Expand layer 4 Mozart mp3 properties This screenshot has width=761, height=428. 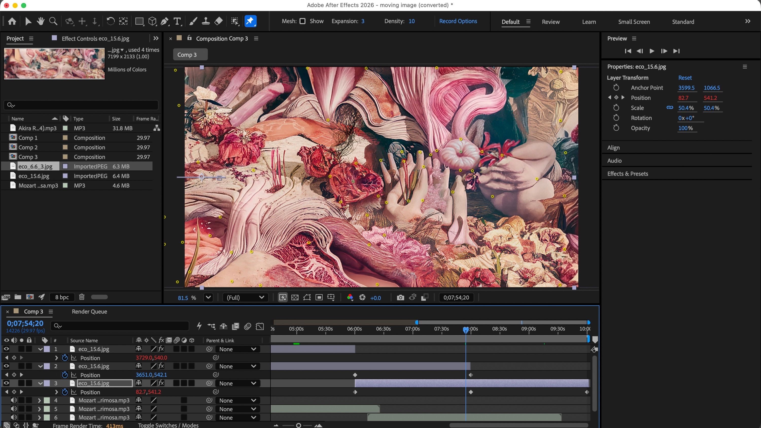click(x=39, y=401)
